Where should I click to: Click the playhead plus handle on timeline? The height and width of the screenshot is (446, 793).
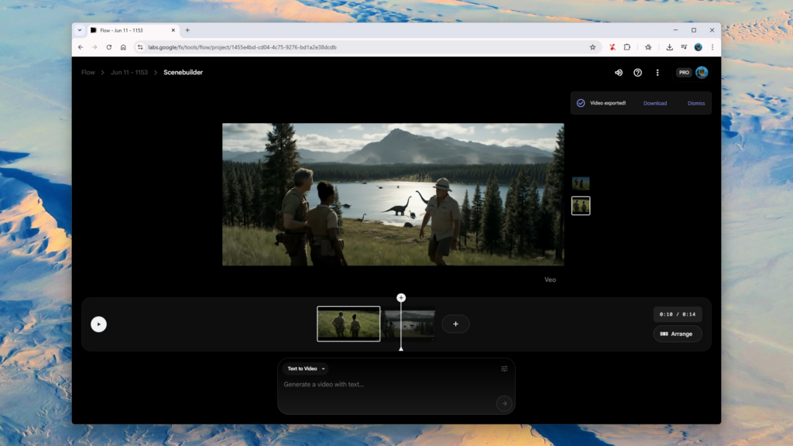click(401, 298)
